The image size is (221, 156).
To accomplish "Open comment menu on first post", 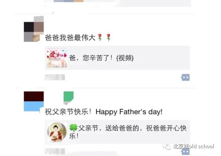I will (186, 77).
